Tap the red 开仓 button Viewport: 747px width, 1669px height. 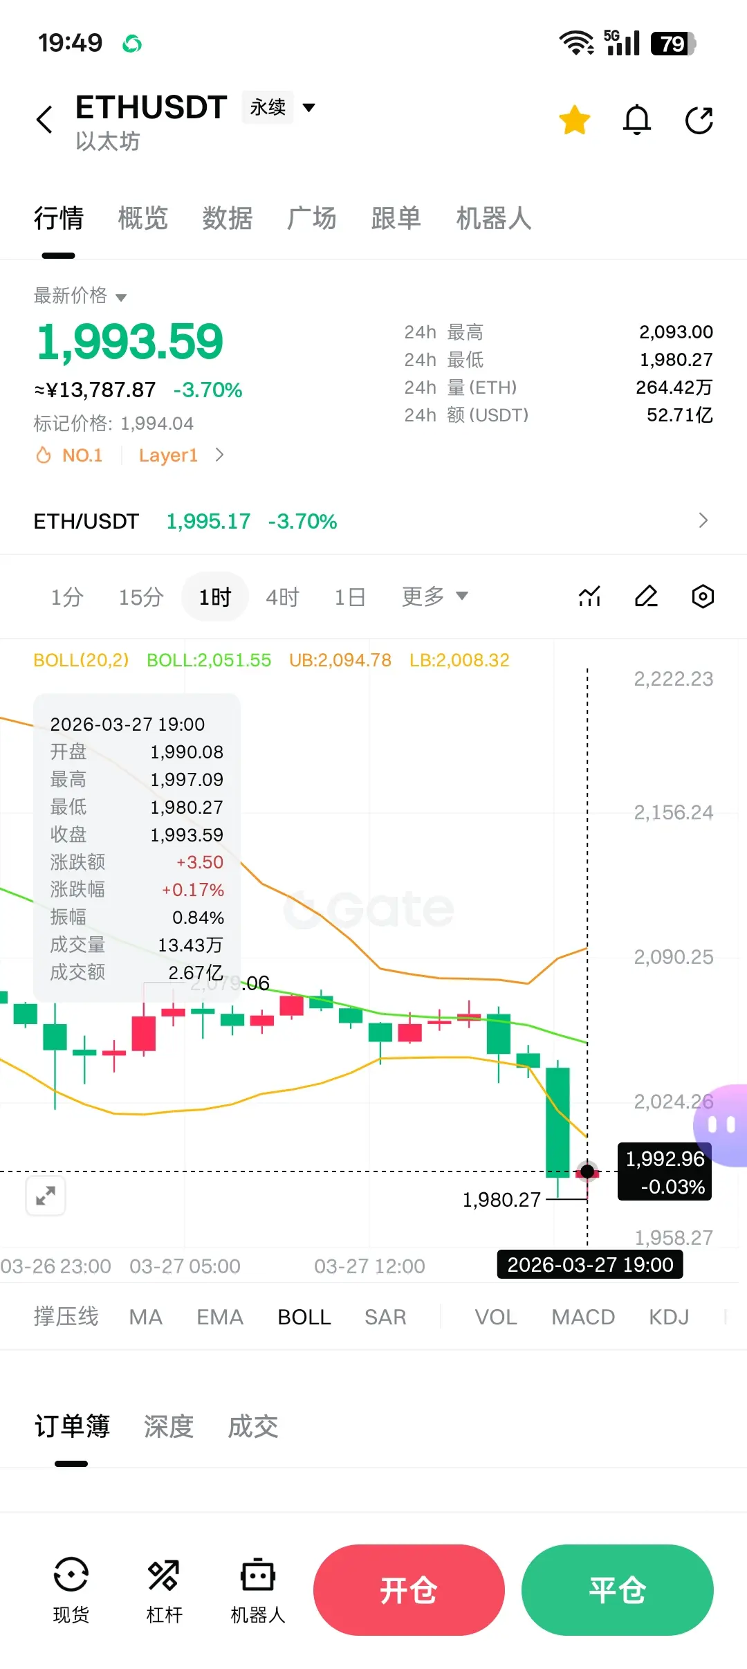409,1590
